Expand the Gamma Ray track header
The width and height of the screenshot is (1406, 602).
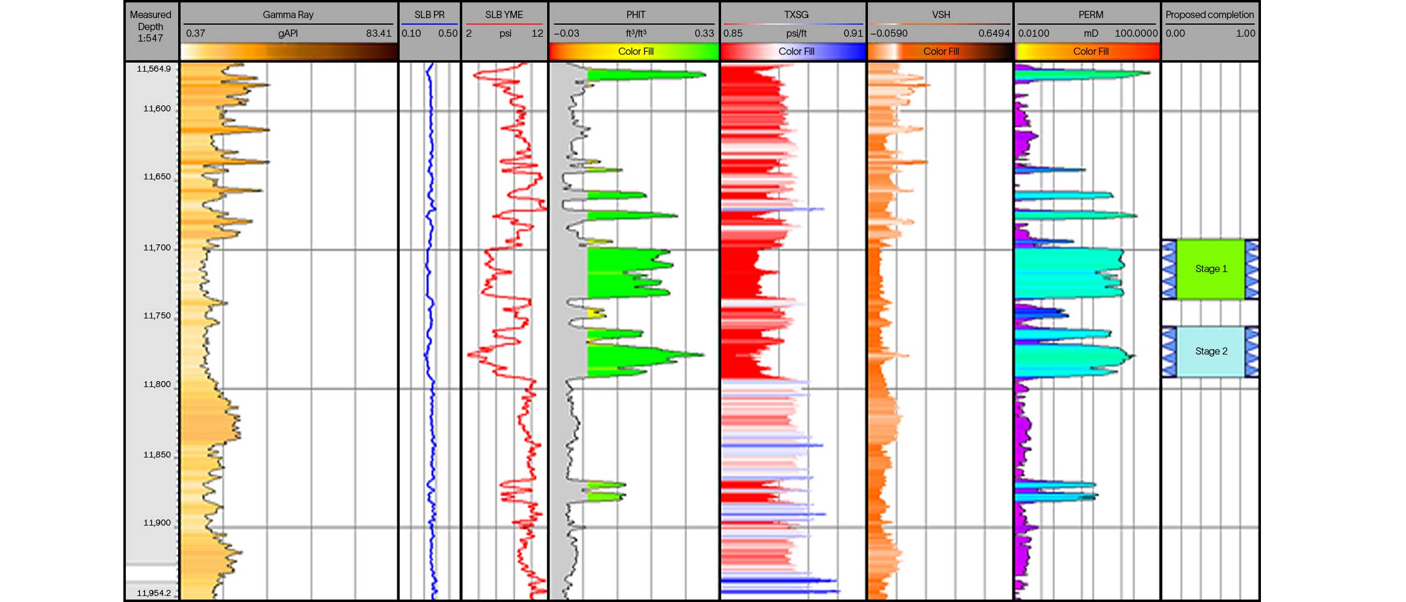coord(289,14)
